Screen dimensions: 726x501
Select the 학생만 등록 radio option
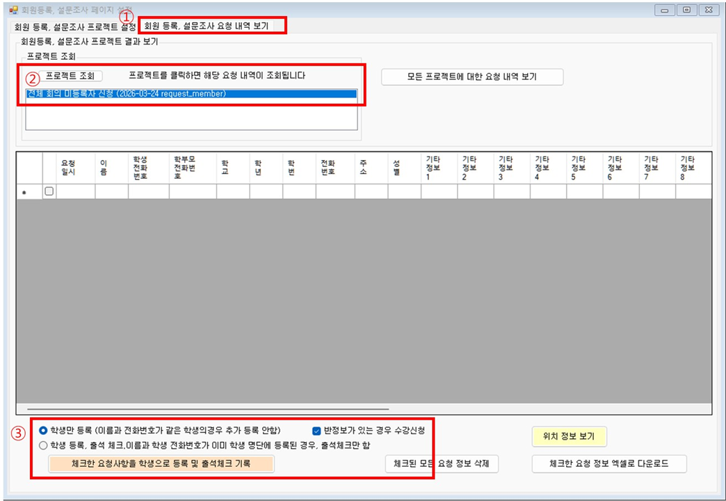tap(44, 430)
